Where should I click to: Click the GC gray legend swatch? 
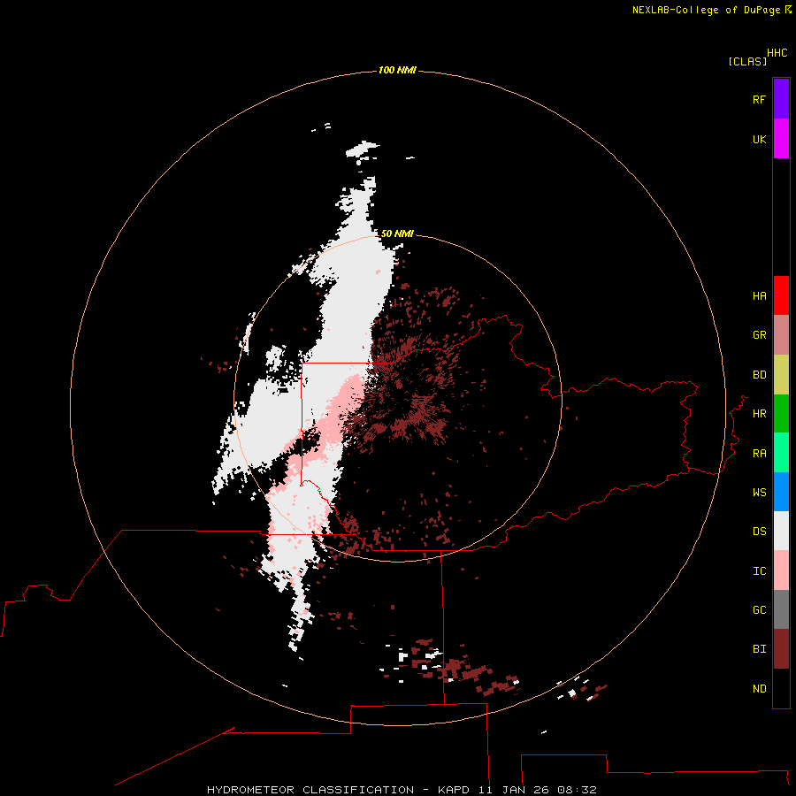pos(781,609)
